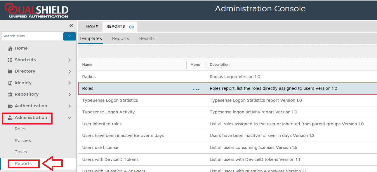Switch to the Reports sub-tab
Viewport: 377px width, 172px height.
coord(120,38)
